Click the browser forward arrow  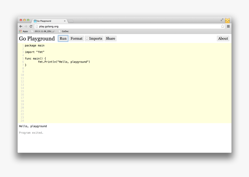26,26
